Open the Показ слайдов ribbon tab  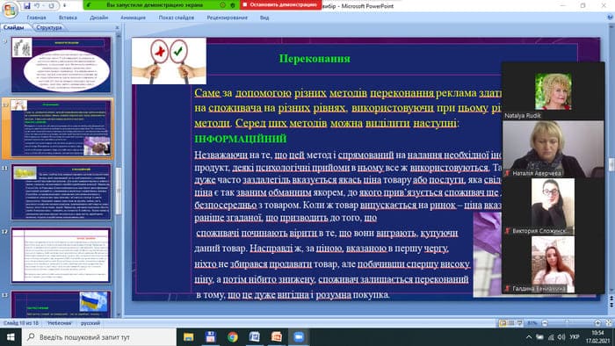tap(176, 18)
